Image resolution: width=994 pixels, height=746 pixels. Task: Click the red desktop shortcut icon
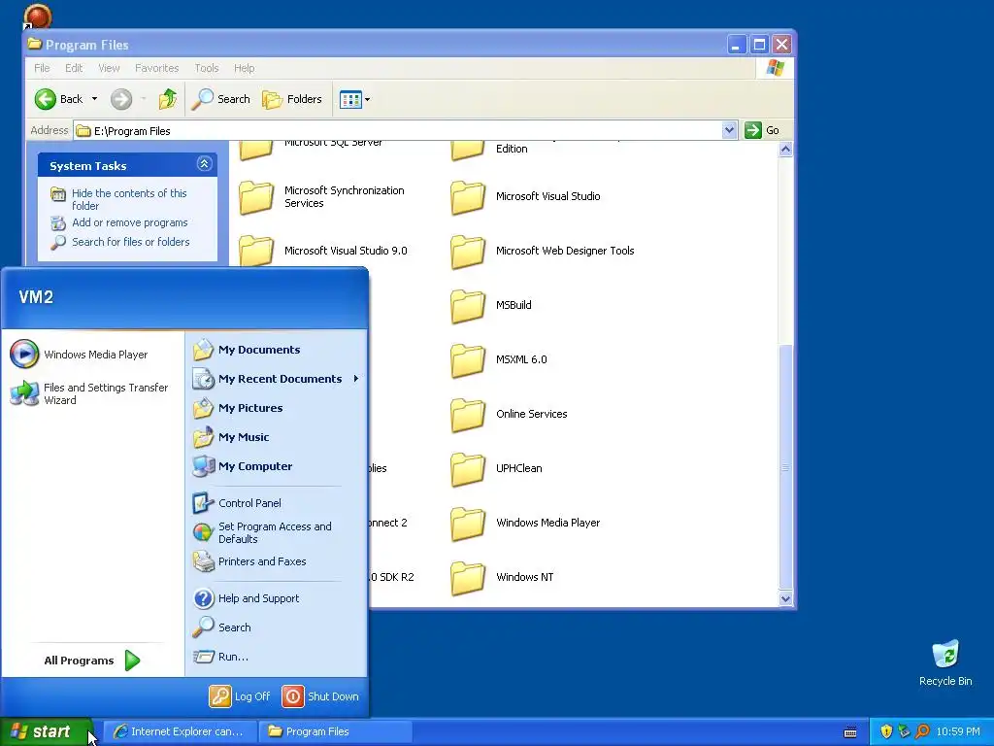point(37,17)
